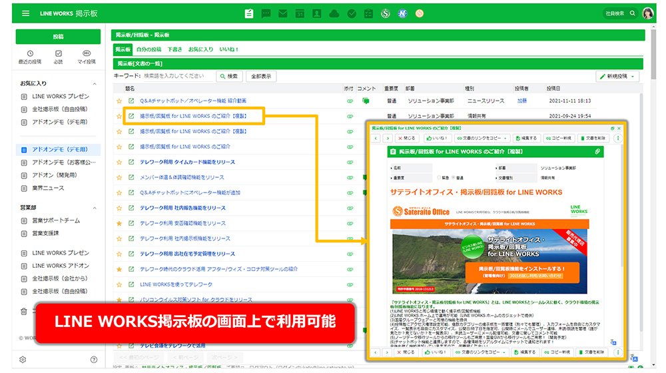This screenshot has height=373, width=666.
Task: Switch to the いいね！ tab
Action: (228, 49)
